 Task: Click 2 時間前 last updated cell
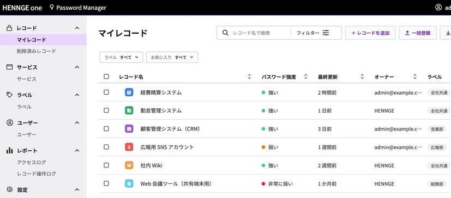pyautogui.click(x=327, y=92)
